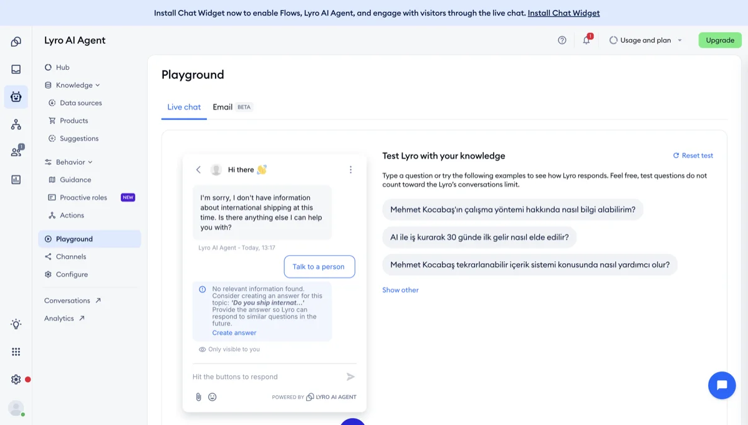Open the lightbulb tips icon
This screenshot has width=748, height=425.
[16, 324]
